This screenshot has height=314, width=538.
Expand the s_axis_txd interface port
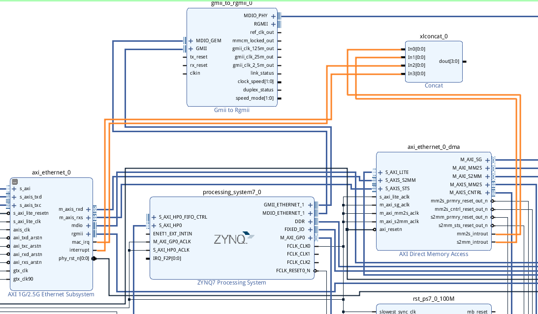tap(14, 197)
